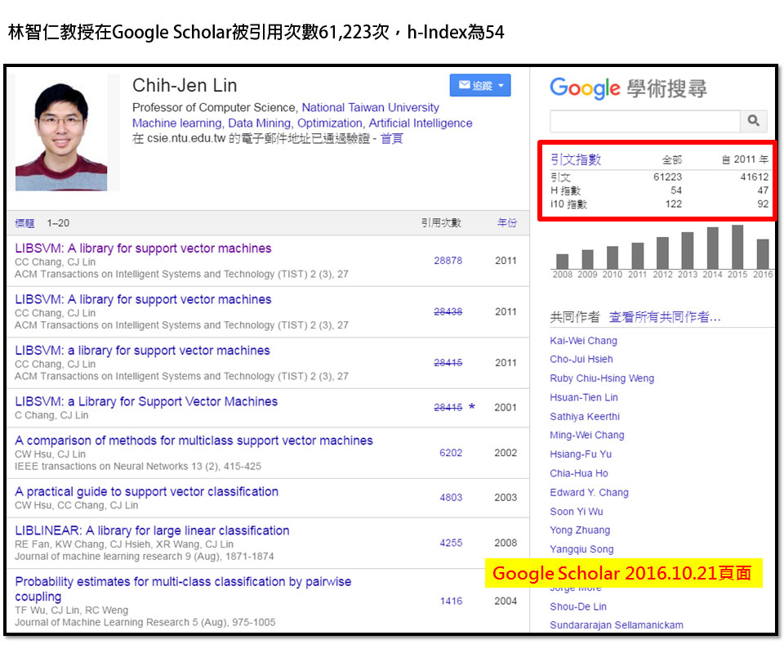Open the 追蹤 follow dropdown button
Image resolution: width=784 pixels, height=649 pixels.
pyautogui.click(x=480, y=85)
